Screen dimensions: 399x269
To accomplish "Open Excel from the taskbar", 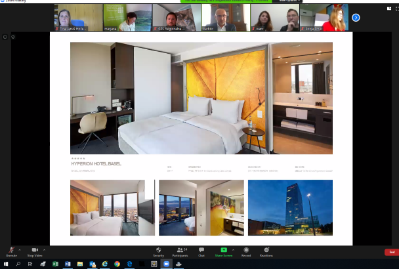I will click(x=55, y=264).
